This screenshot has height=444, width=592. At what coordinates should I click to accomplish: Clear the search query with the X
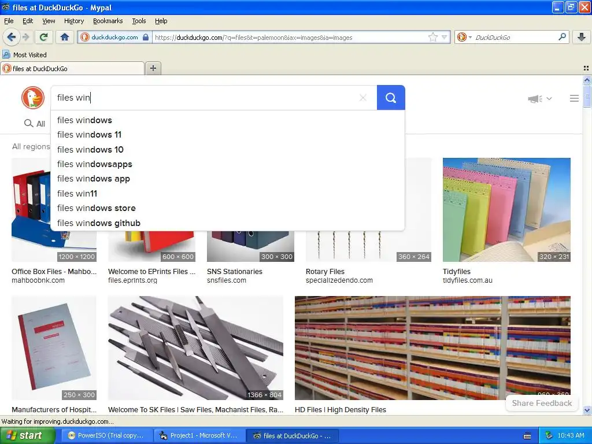click(363, 98)
